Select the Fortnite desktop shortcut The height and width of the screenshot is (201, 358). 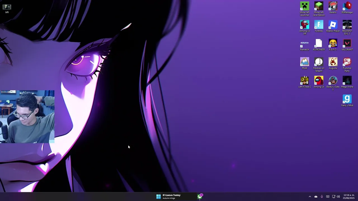(319, 26)
